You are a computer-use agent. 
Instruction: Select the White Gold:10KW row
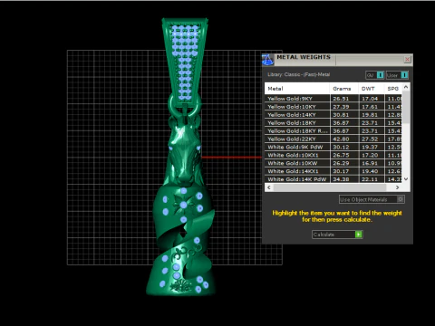[x=333, y=163]
